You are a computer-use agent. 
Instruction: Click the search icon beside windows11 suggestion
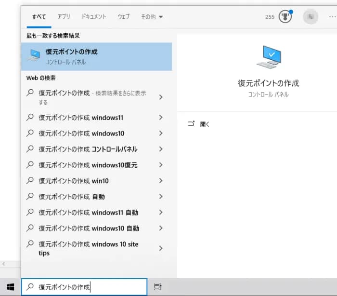pyautogui.click(x=30, y=117)
